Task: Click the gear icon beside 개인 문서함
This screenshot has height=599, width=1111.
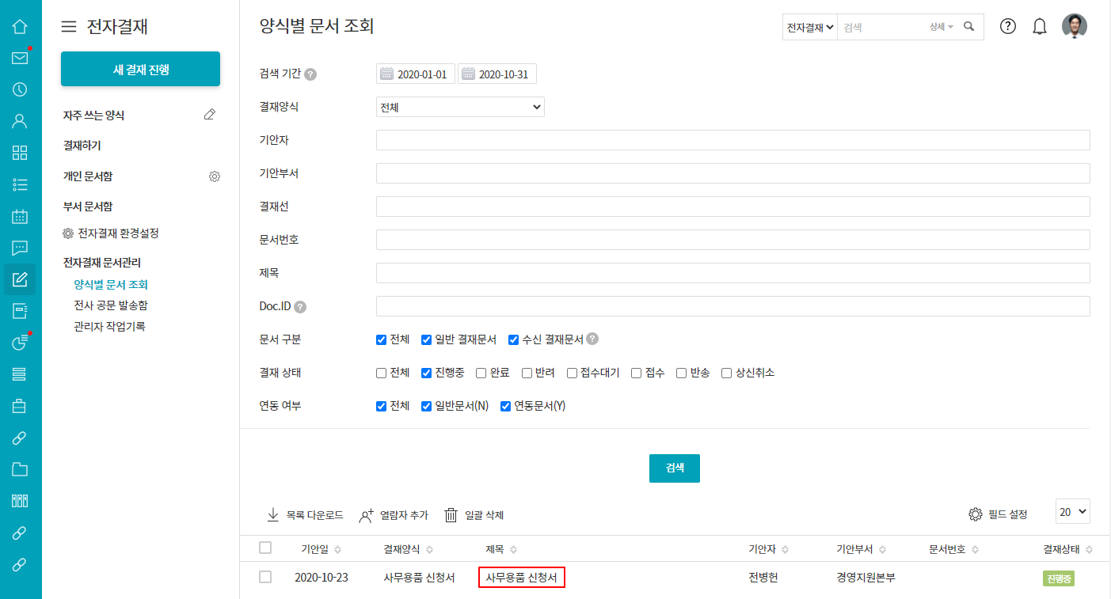Action: point(214,176)
